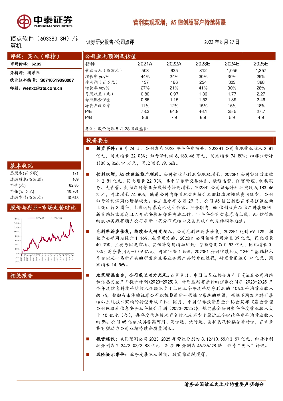Click the red report title text

[179, 22]
